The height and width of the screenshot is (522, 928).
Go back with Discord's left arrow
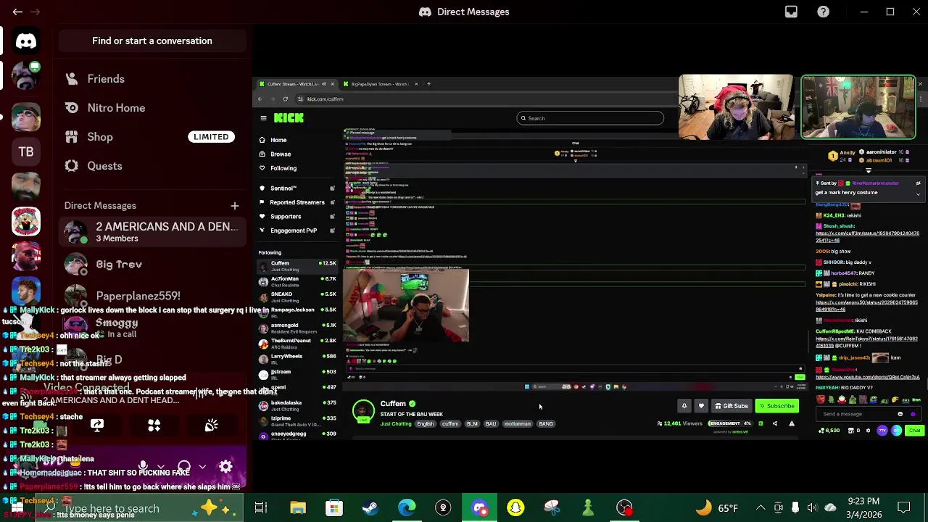[x=17, y=12]
